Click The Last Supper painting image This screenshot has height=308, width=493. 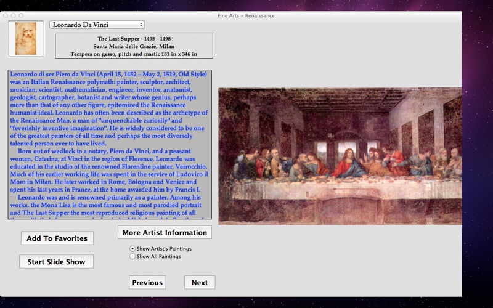(340, 156)
